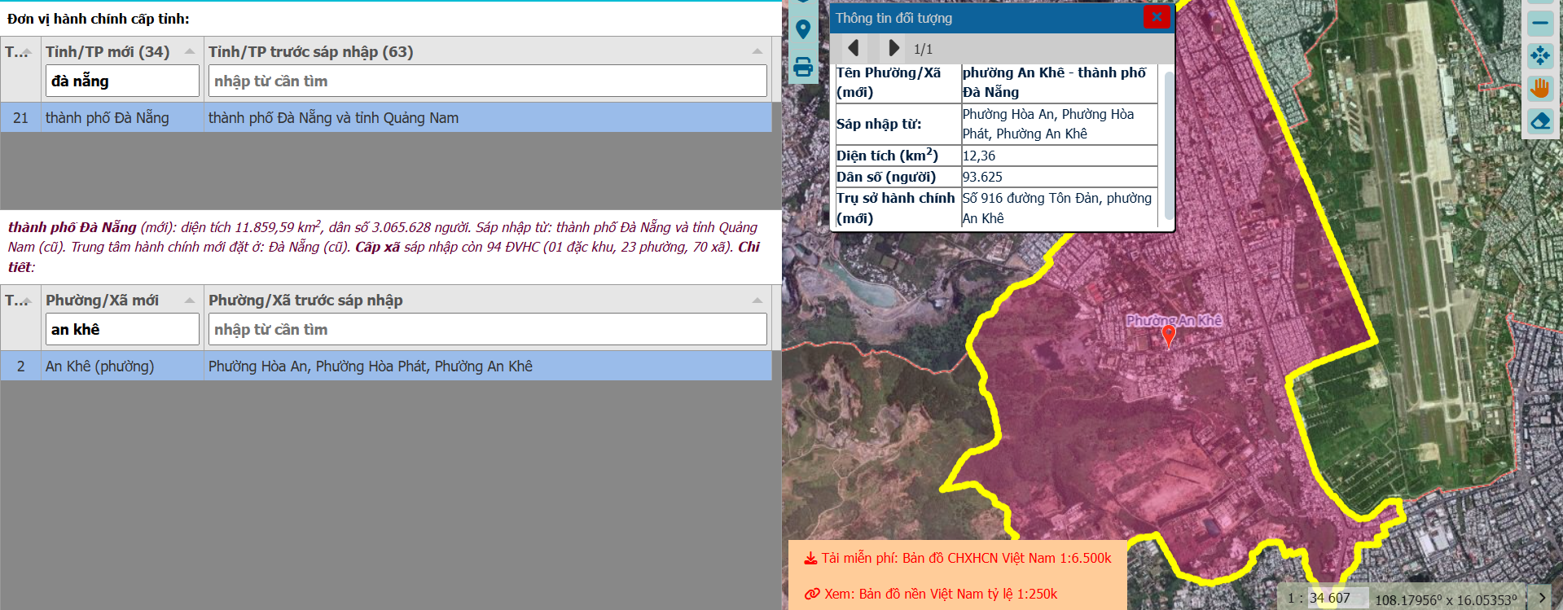The image size is (1563, 610).
Task: Close the Thông tin đối tượng popup
Action: (x=1156, y=17)
